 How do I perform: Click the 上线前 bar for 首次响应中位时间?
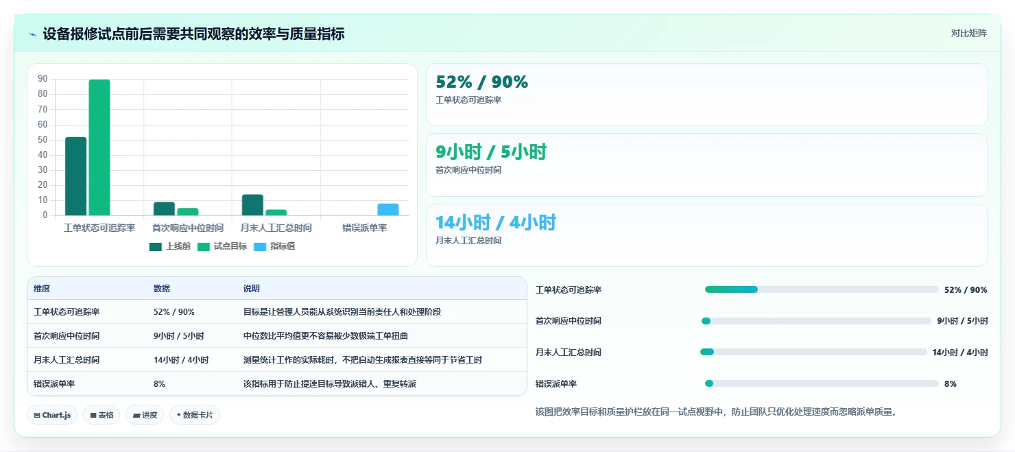tap(164, 209)
